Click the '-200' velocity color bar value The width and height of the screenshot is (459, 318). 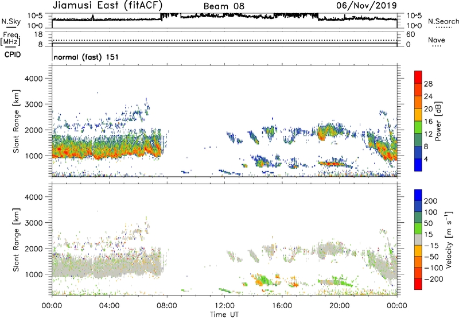coord(434,279)
